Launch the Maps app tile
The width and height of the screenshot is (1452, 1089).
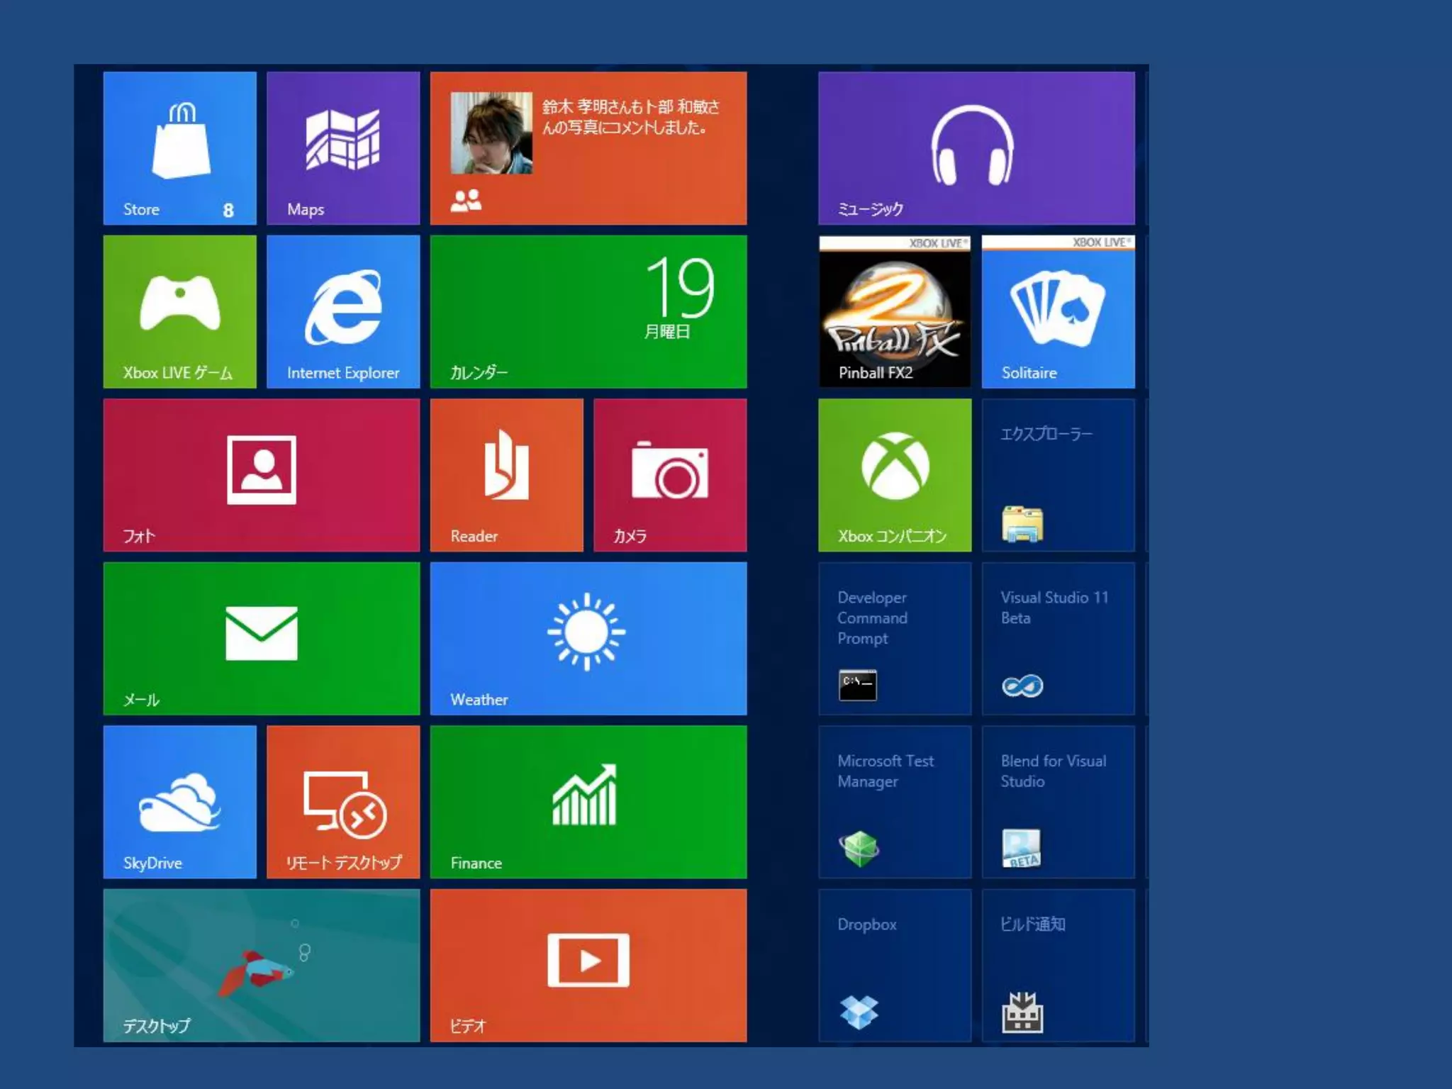point(343,148)
